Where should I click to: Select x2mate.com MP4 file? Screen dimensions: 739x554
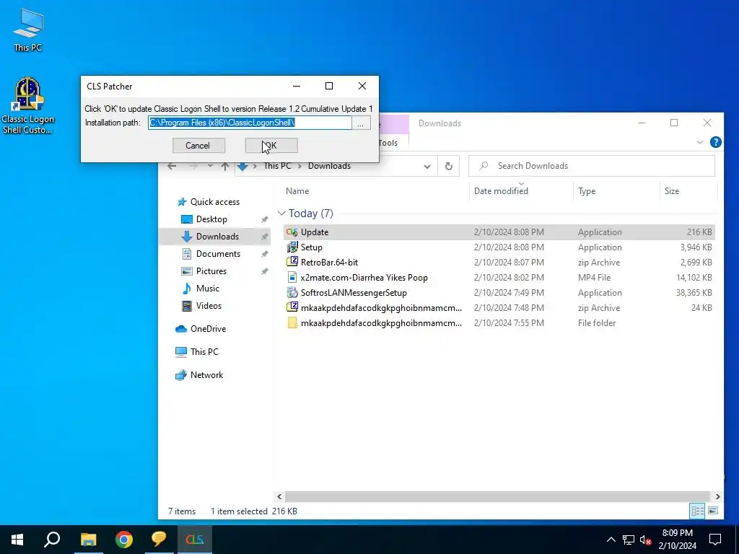click(499, 278)
